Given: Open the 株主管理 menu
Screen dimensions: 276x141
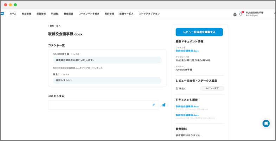Looking at the screenshot, I should [x=26, y=14].
